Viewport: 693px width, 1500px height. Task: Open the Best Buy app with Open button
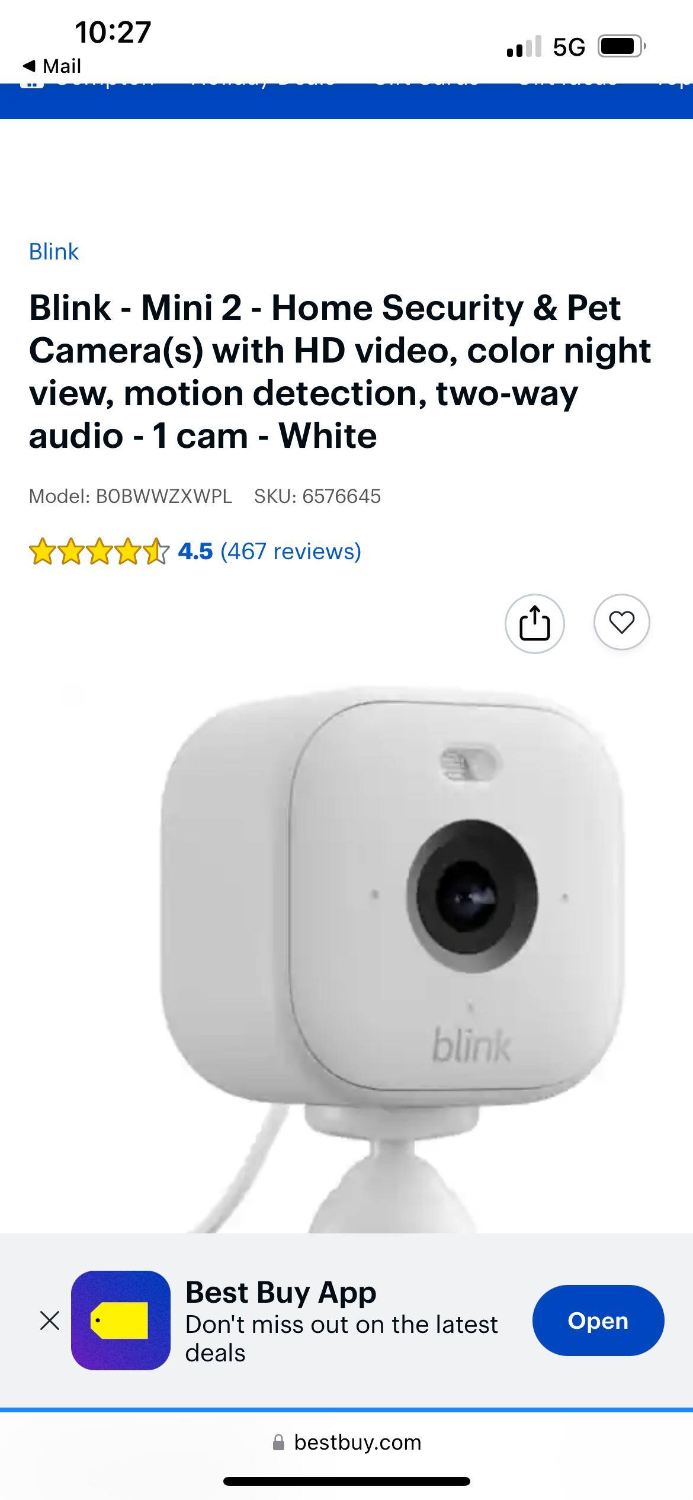tap(598, 1320)
